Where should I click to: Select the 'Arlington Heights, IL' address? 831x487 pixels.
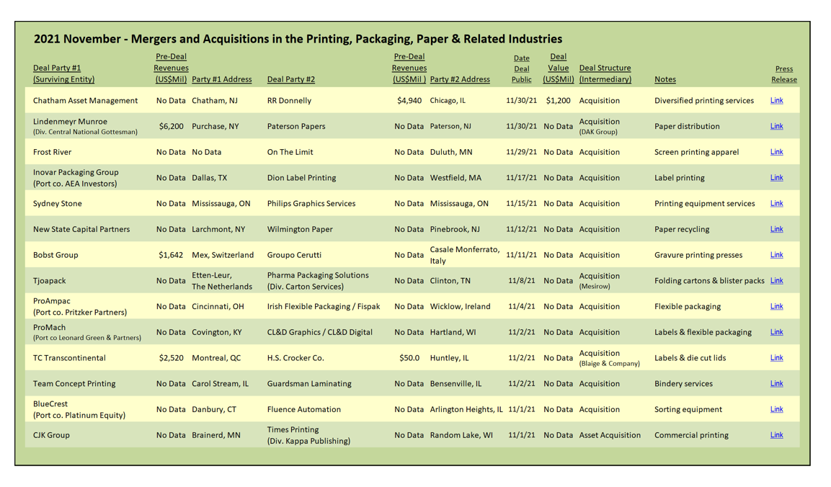[466, 410]
